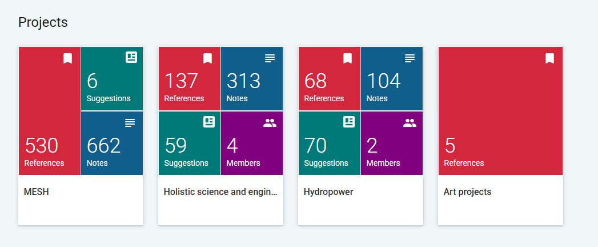Click notes icon on Hydropower card
The height and width of the screenshot is (247, 598).
[x=410, y=58]
